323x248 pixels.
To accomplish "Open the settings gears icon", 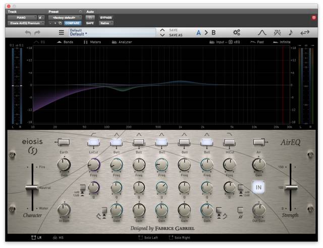I will point(237,32).
